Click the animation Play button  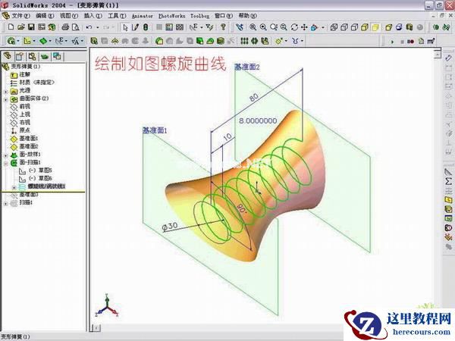click(392, 42)
